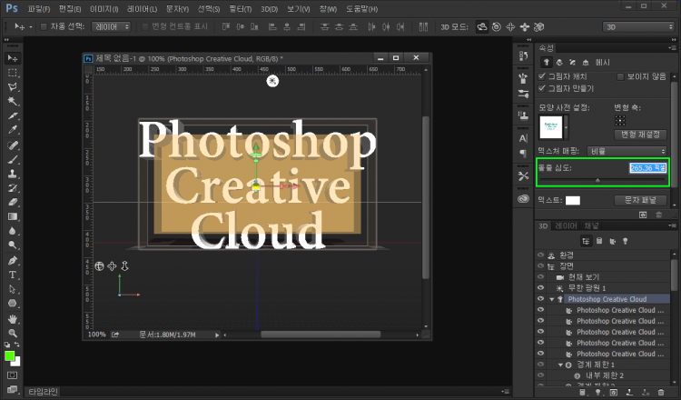The height and width of the screenshot is (400, 681).
Task: Open the 자동 선택 레이어 dropdown
Action: (112, 26)
